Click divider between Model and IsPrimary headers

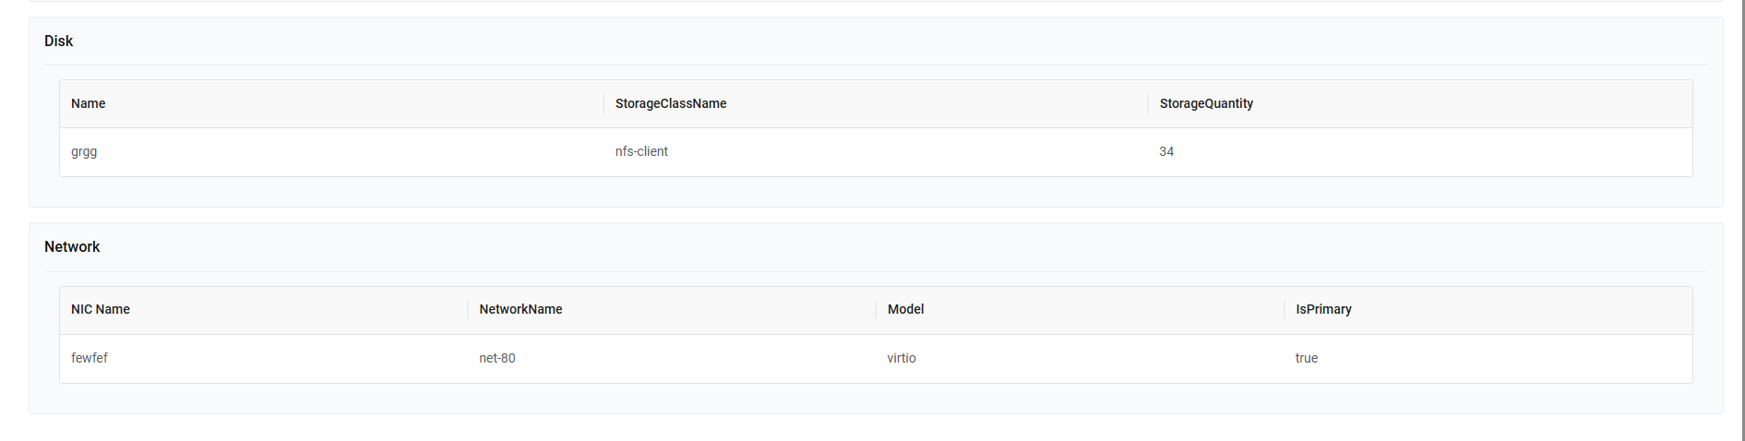pyautogui.click(x=1285, y=309)
